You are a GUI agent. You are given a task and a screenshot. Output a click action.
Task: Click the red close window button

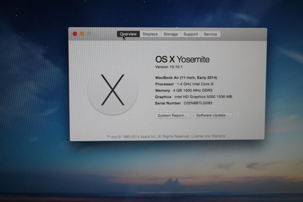tap(75, 34)
